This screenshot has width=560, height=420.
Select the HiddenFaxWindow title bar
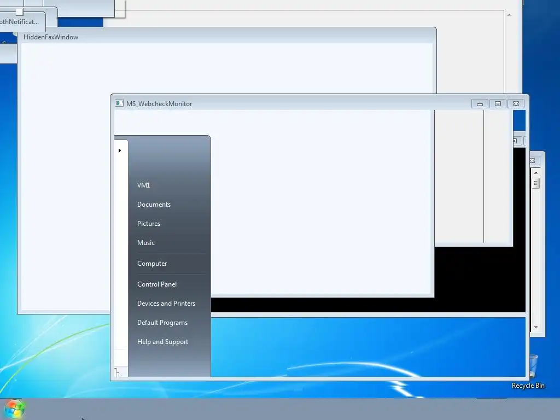pyautogui.click(x=227, y=37)
